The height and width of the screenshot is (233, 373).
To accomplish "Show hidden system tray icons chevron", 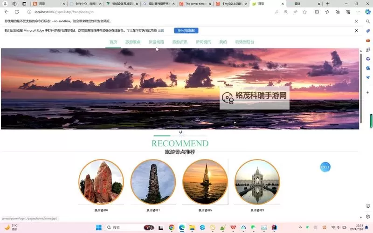I will 300,227.
